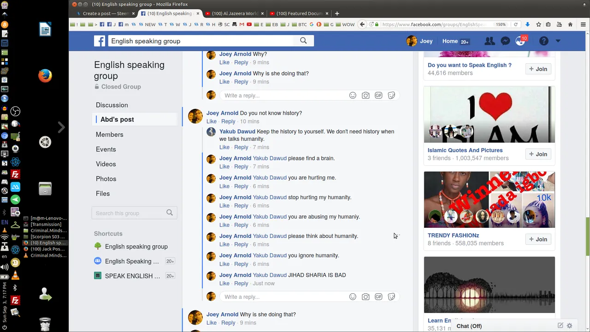Viewport: 590px width, 332px height.
Task: Expand the side panel with the arrow
Action: click(61, 127)
